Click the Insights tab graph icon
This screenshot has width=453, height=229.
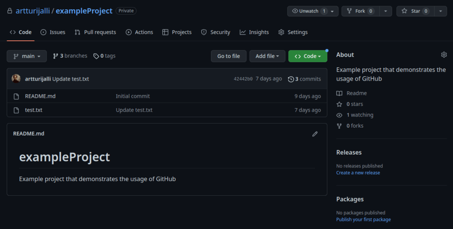(x=243, y=32)
